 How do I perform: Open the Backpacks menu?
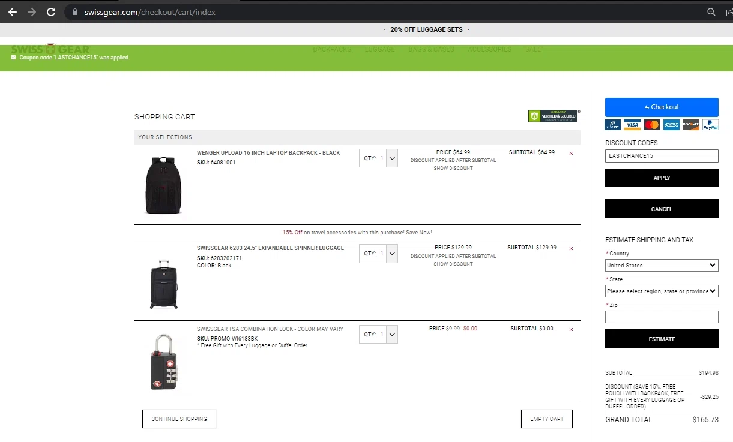[332, 49]
